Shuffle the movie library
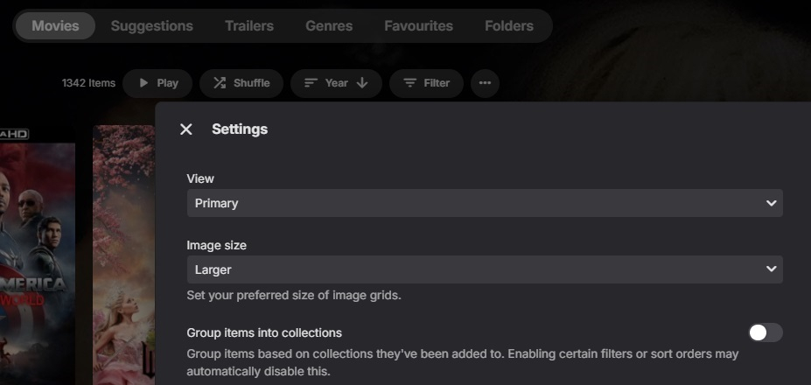 [x=241, y=83]
